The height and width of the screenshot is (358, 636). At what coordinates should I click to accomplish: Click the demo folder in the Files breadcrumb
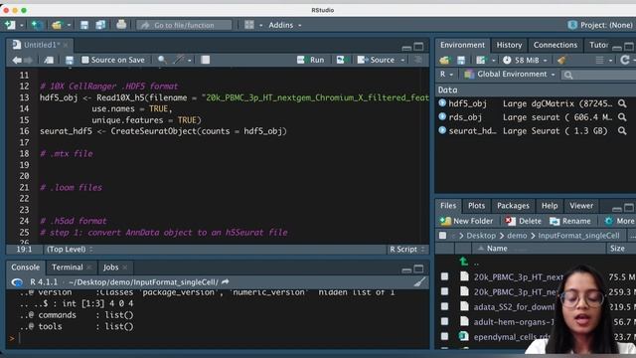(517, 236)
